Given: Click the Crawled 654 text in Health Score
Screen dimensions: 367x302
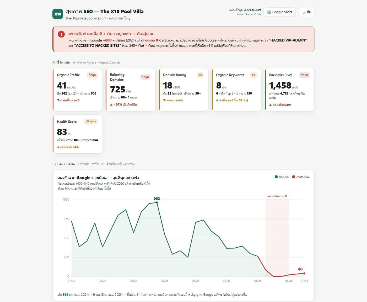Looking at the screenshot, I should [89, 140].
